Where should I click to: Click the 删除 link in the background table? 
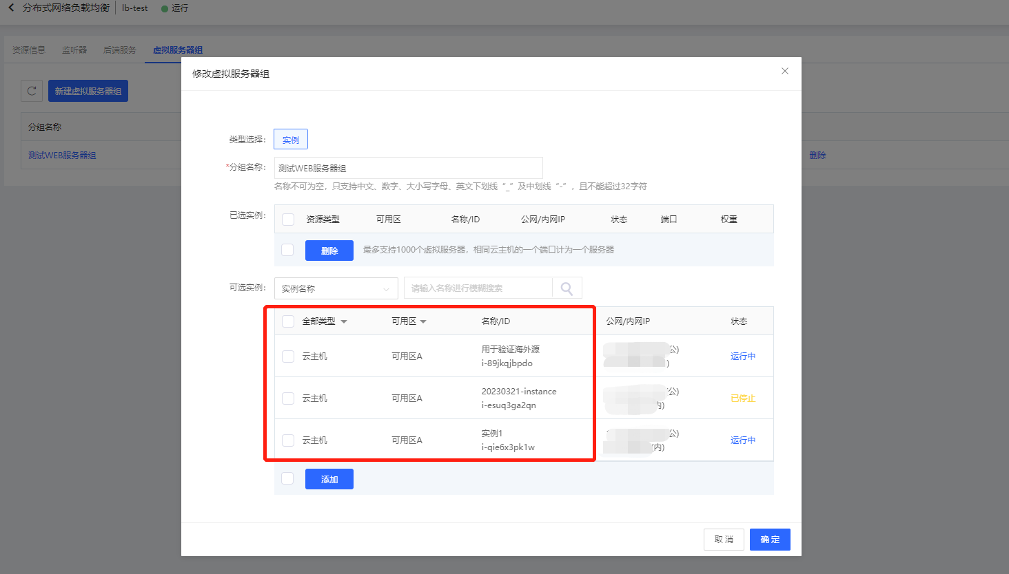tap(817, 156)
